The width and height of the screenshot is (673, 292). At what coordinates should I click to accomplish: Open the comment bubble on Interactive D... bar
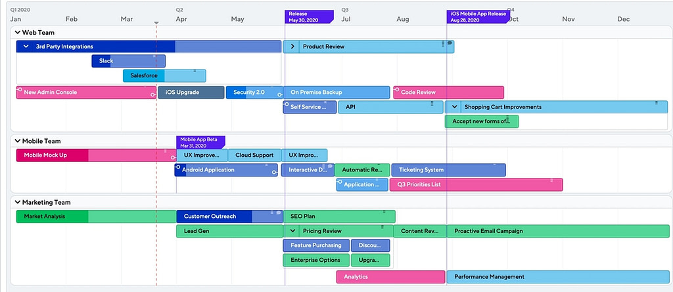[330, 166]
